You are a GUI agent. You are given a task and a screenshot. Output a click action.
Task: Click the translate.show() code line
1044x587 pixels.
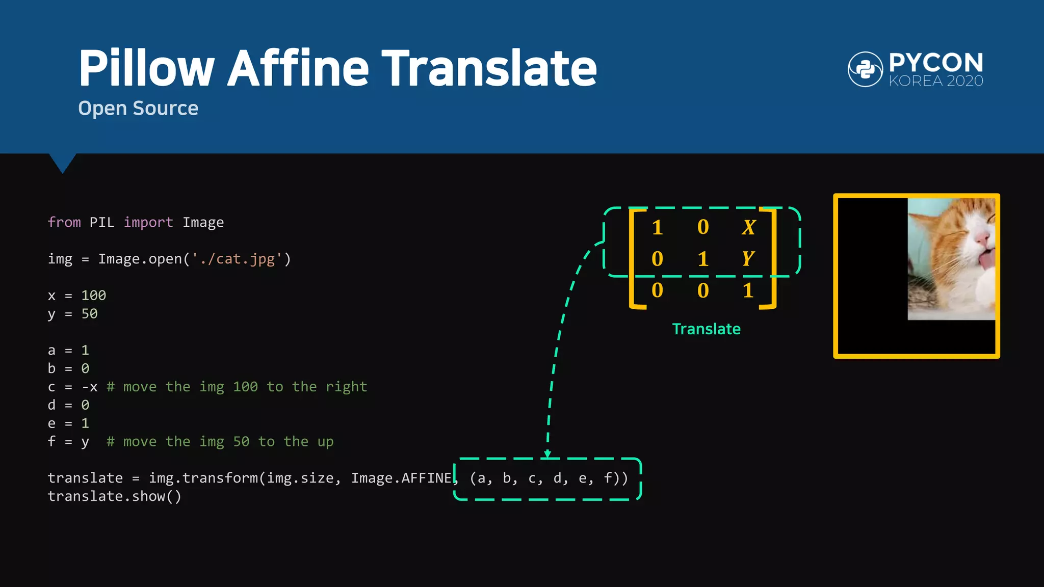[x=115, y=496]
